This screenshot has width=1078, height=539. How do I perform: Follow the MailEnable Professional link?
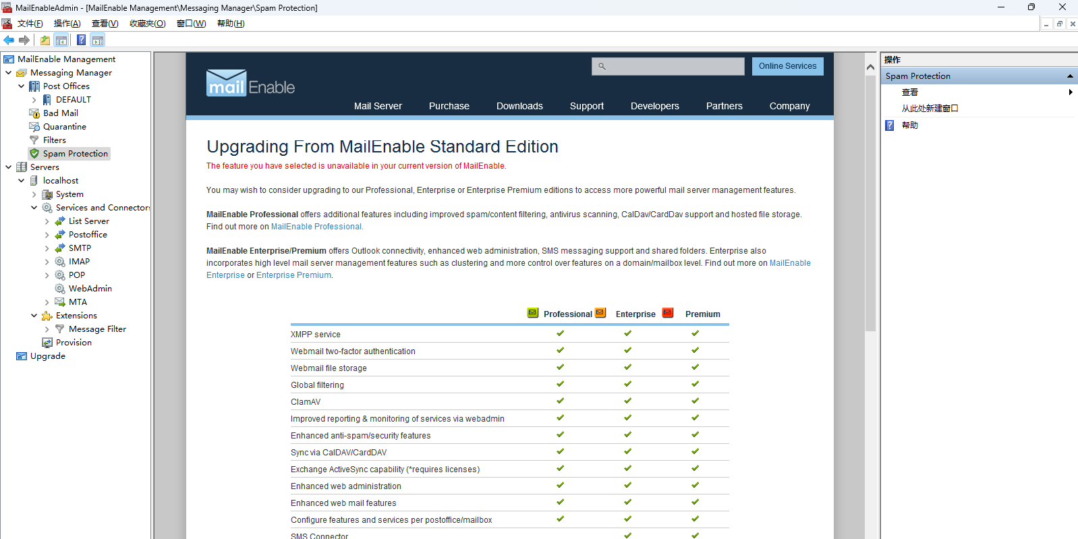(316, 227)
